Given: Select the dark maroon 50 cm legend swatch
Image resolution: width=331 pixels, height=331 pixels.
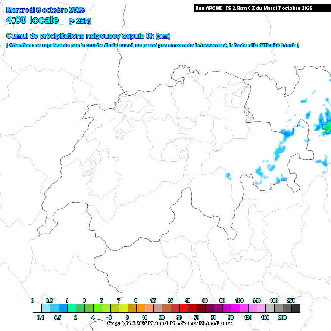Looking at the screenshot, I should (x=201, y=309).
